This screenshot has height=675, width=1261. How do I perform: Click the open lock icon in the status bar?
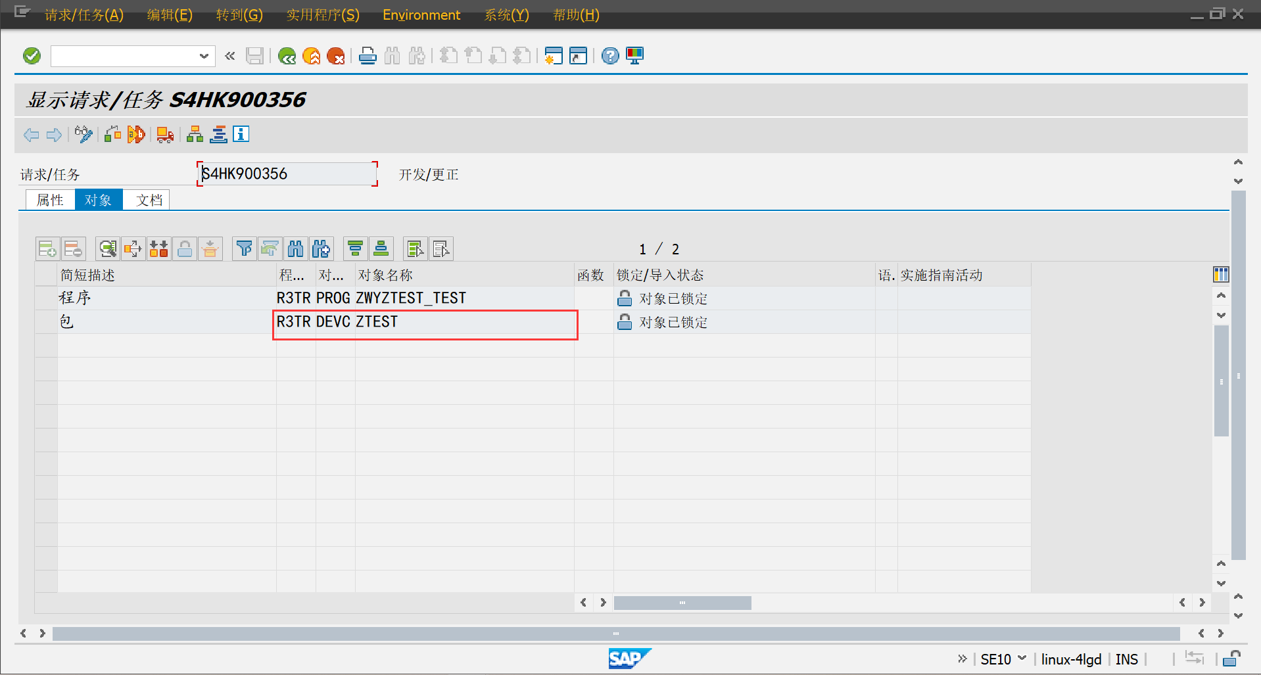(x=1231, y=658)
